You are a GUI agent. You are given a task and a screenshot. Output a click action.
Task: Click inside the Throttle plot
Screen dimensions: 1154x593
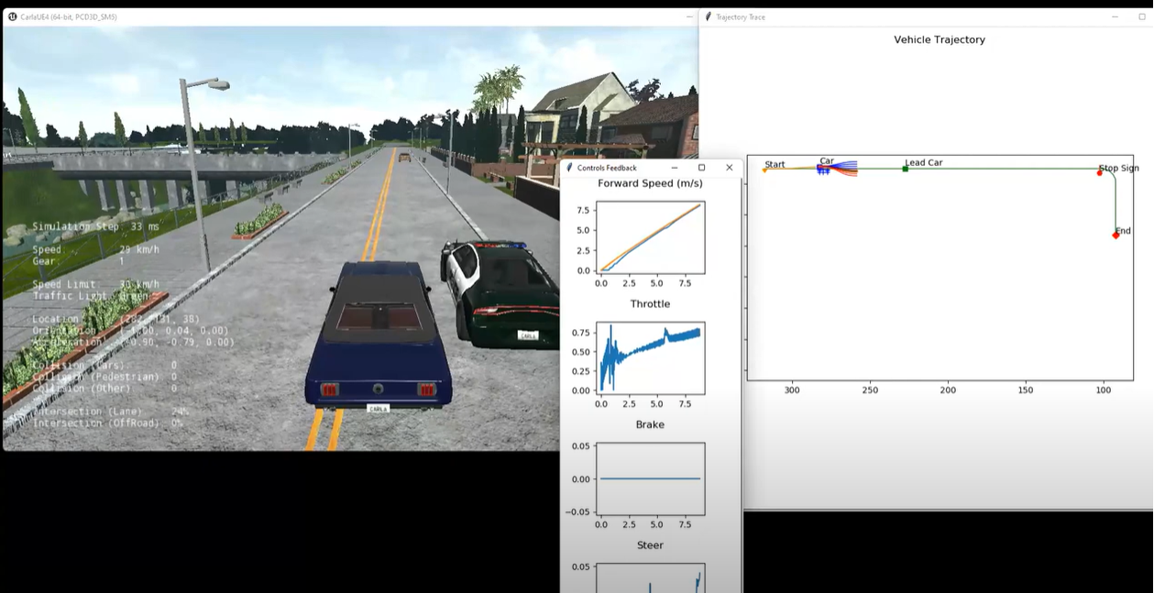650,358
